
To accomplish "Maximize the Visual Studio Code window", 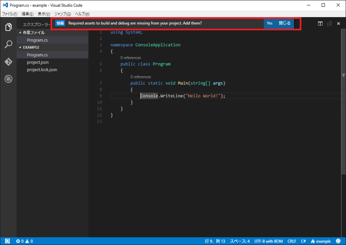I will tap(323, 5).
